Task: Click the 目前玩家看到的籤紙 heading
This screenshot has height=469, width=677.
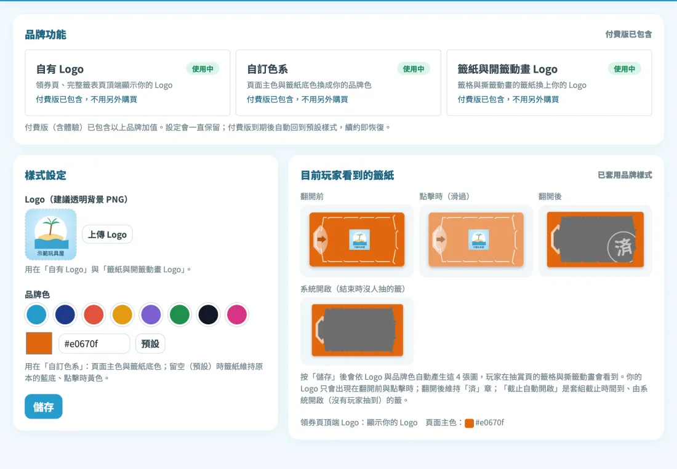Action: tap(347, 175)
